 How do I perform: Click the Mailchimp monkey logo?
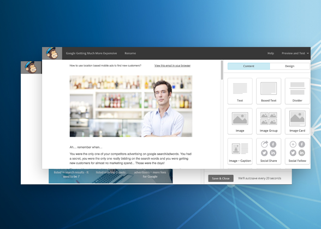click(x=52, y=53)
